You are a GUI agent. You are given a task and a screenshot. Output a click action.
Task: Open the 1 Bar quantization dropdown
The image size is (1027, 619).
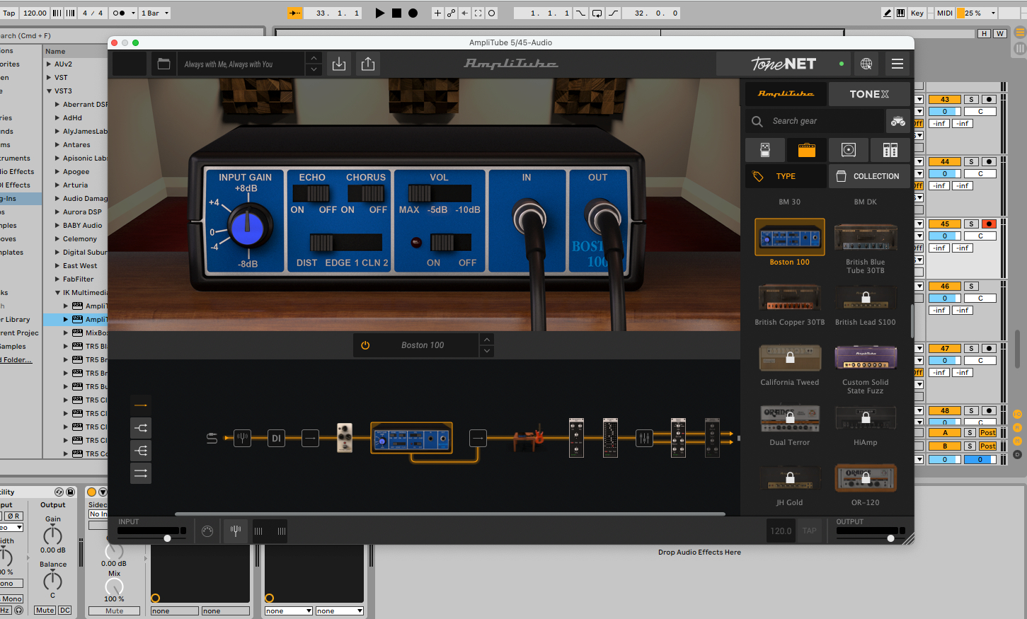pyautogui.click(x=155, y=13)
